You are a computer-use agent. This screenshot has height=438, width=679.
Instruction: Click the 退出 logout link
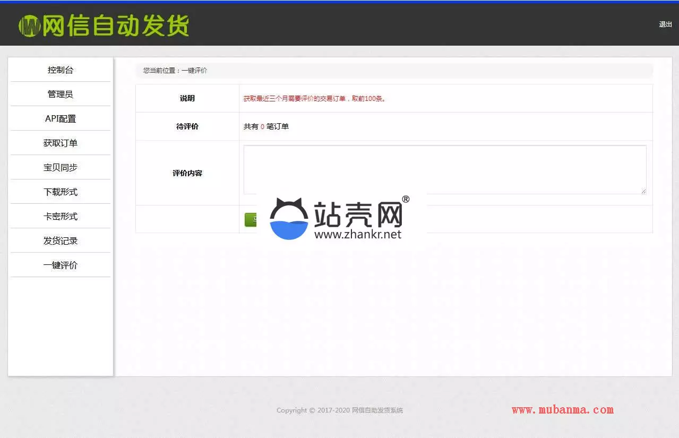point(665,24)
